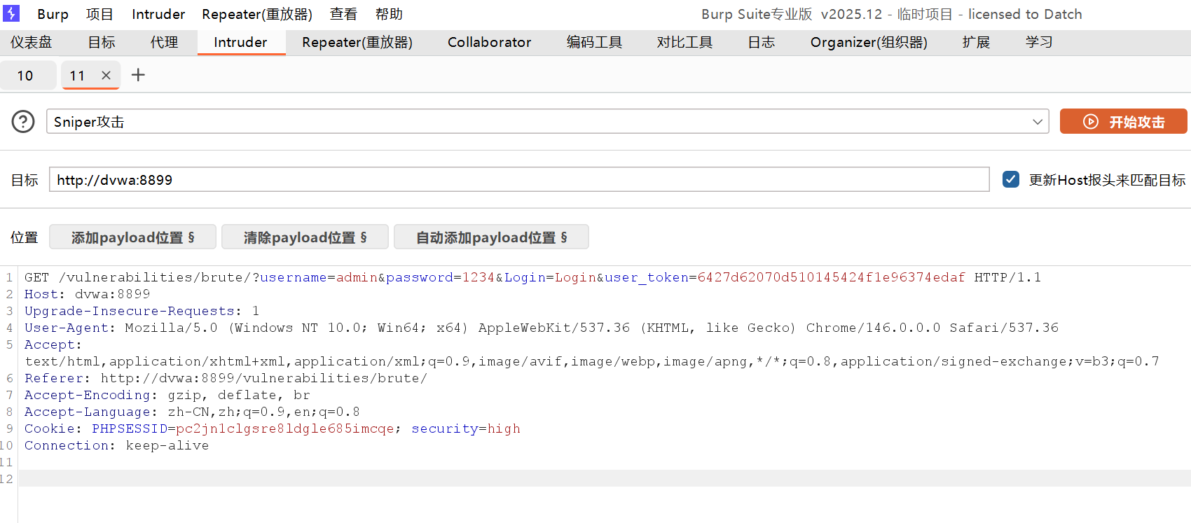
Task: Click the PHPSESSID cookie value pc2jn1clgsre8ldgle685imcqe
Action: 284,428
